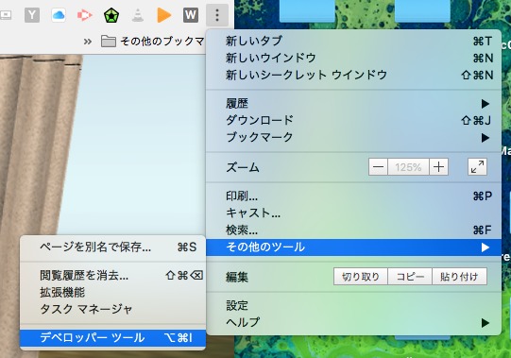This screenshot has width=511, height=358.
Task: Choose 検索... from the menu
Action: (353, 230)
